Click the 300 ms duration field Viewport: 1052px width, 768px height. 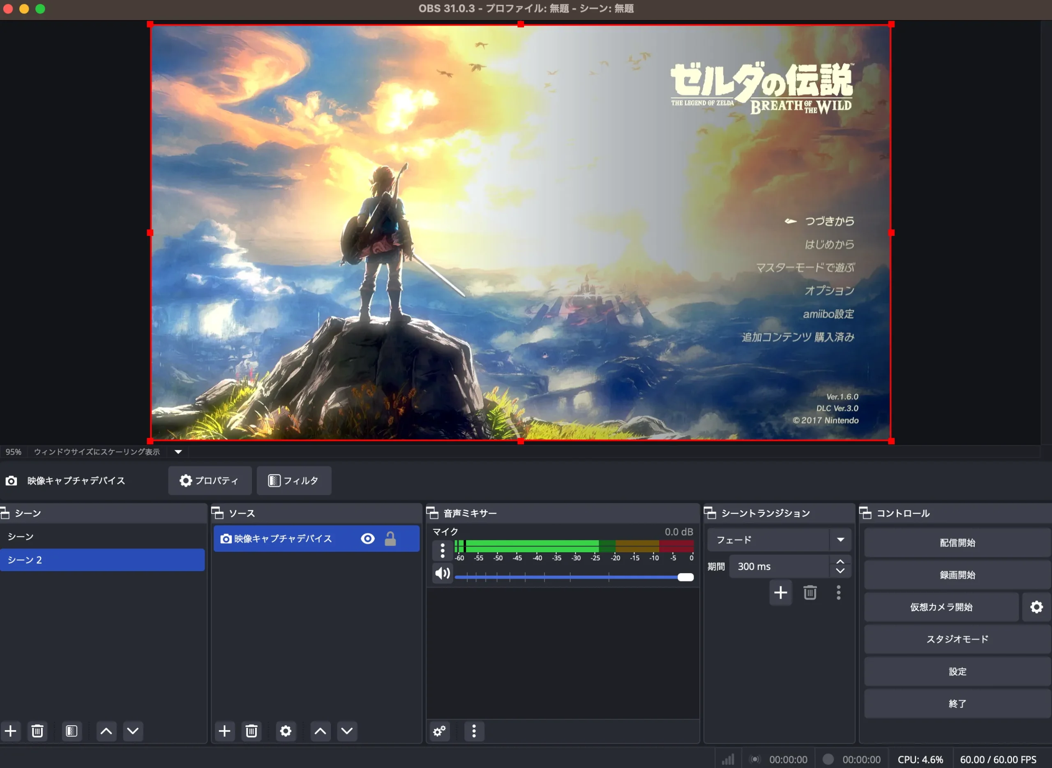pyautogui.click(x=780, y=566)
